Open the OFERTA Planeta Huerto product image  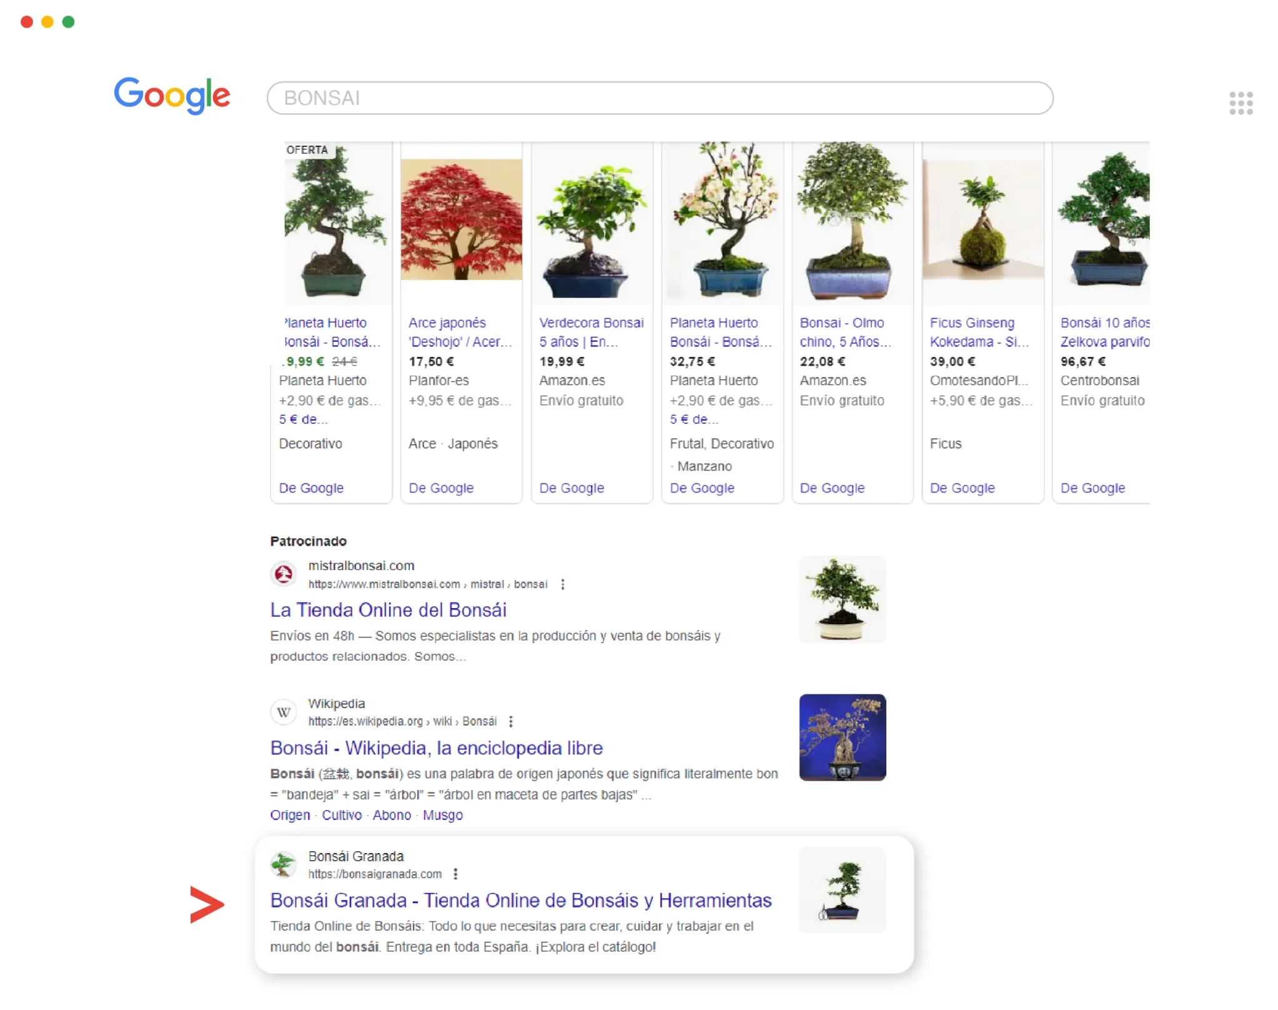[x=338, y=224]
